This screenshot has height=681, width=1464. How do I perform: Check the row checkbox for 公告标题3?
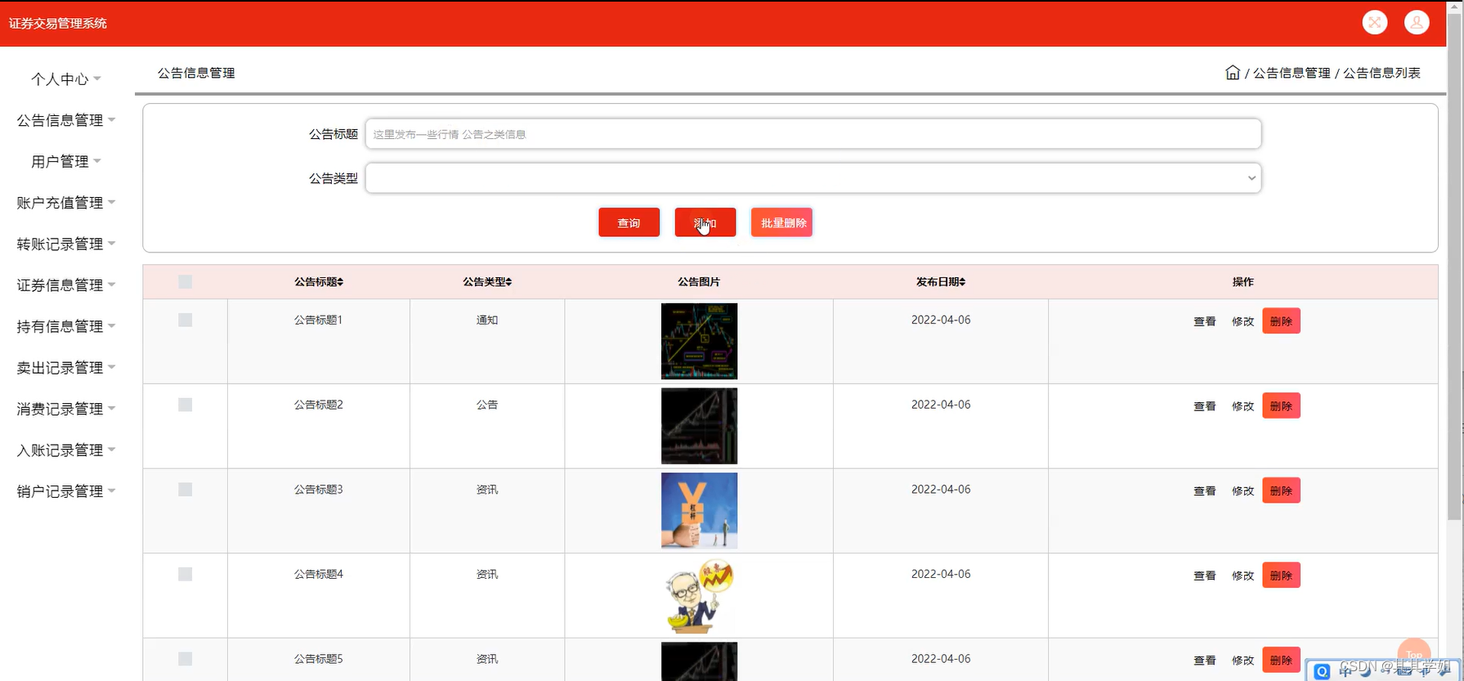coord(186,490)
